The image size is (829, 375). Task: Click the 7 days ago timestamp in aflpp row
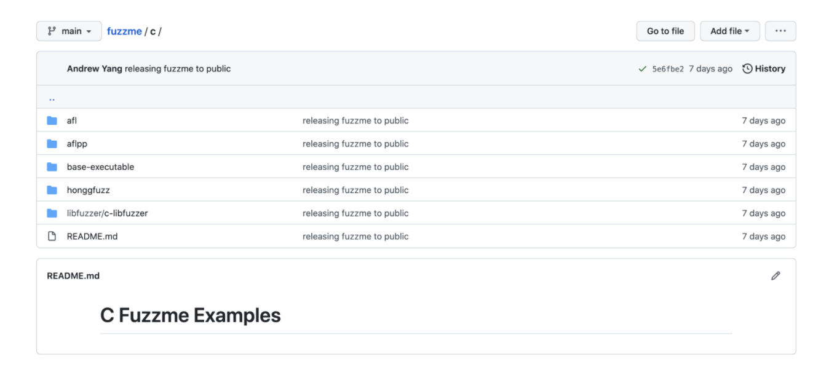[x=764, y=144]
